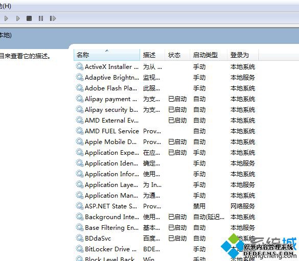Sort by the 名称 column header
Image resolution: width=299 pixels, height=261 pixels.
107,55
